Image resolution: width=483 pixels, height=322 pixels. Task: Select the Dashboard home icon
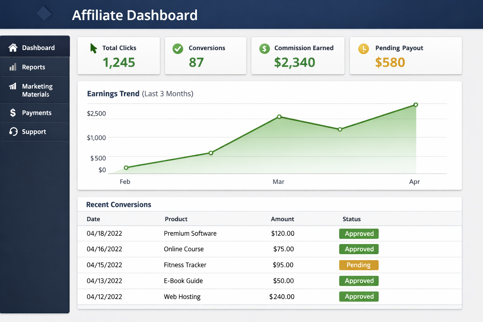[x=13, y=47]
